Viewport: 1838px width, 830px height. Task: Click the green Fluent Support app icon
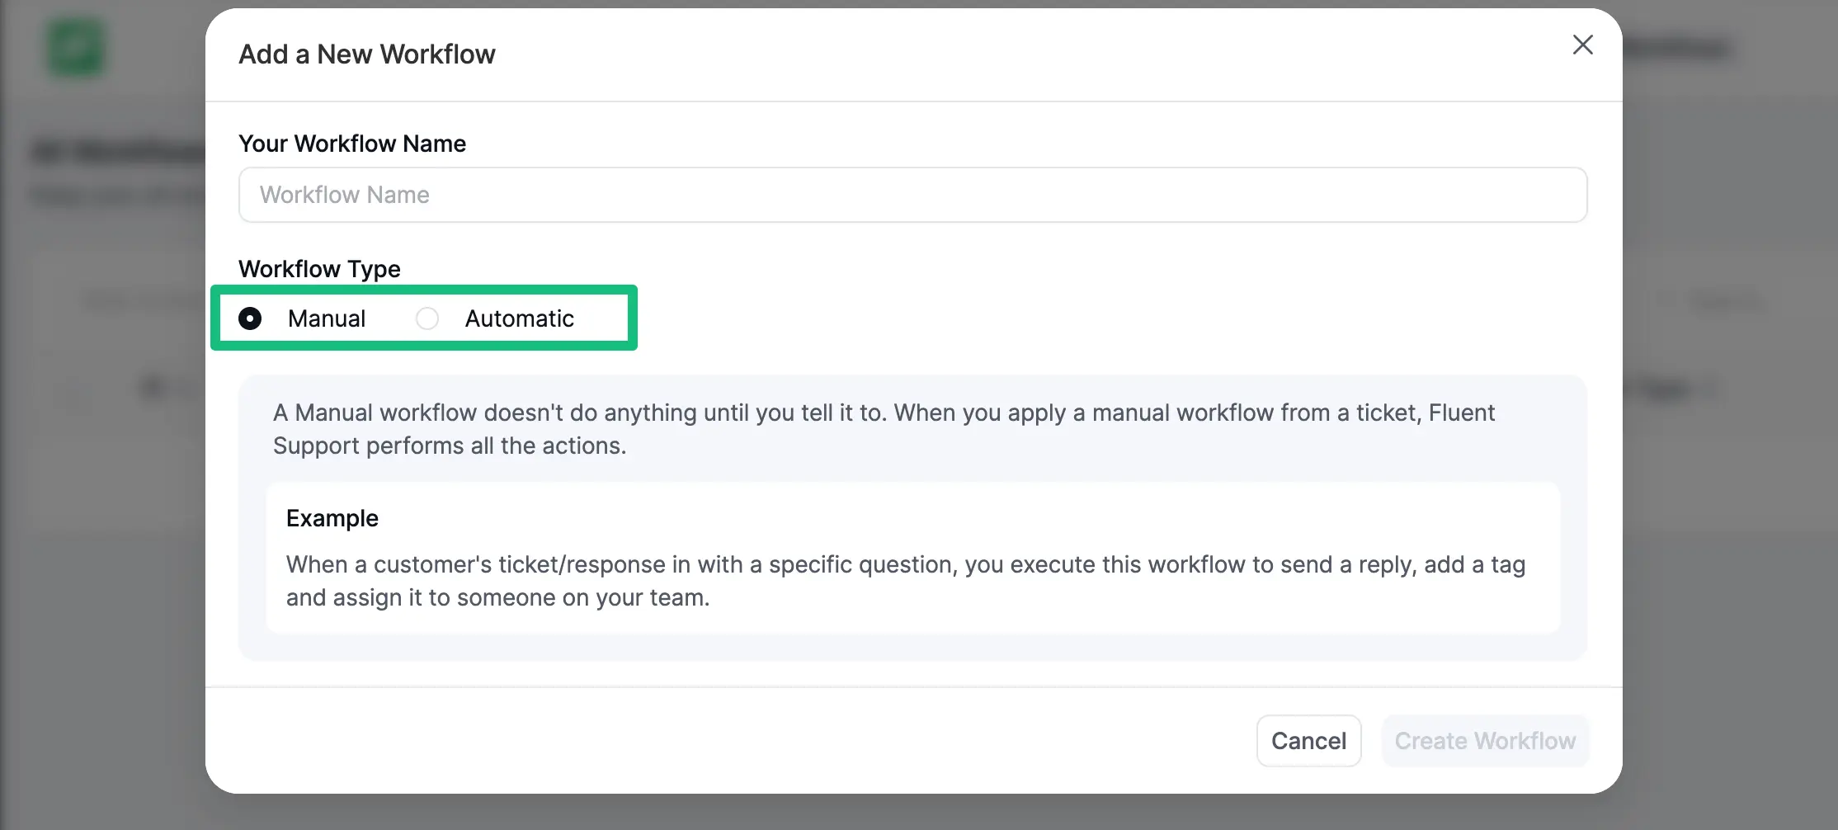coord(76,47)
